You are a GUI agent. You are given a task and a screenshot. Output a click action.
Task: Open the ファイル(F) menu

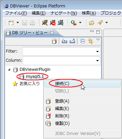pyautogui.click(x=16, y=13)
